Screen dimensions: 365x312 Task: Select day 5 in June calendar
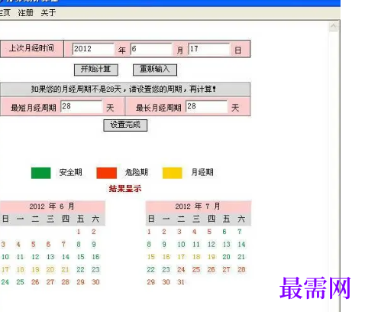pos(34,245)
